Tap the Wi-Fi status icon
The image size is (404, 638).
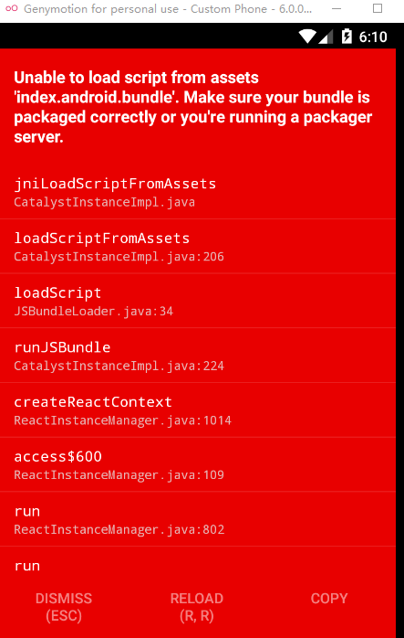pos(307,37)
